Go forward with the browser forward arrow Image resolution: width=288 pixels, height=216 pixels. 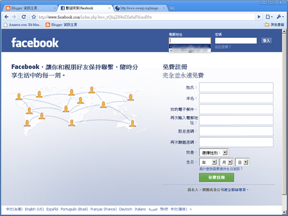tap(14, 17)
